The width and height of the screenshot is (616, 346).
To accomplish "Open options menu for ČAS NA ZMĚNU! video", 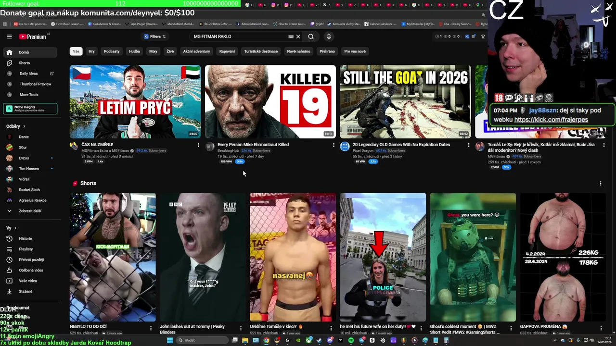I will click(x=198, y=145).
